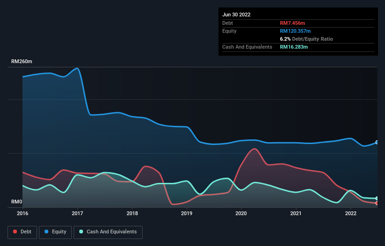Select the teal Cash endpoint marker
Image resolution: width=385 pixels, height=246 pixels.
pos(377,198)
